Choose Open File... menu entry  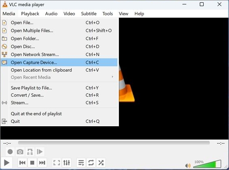click(x=59, y=23)
